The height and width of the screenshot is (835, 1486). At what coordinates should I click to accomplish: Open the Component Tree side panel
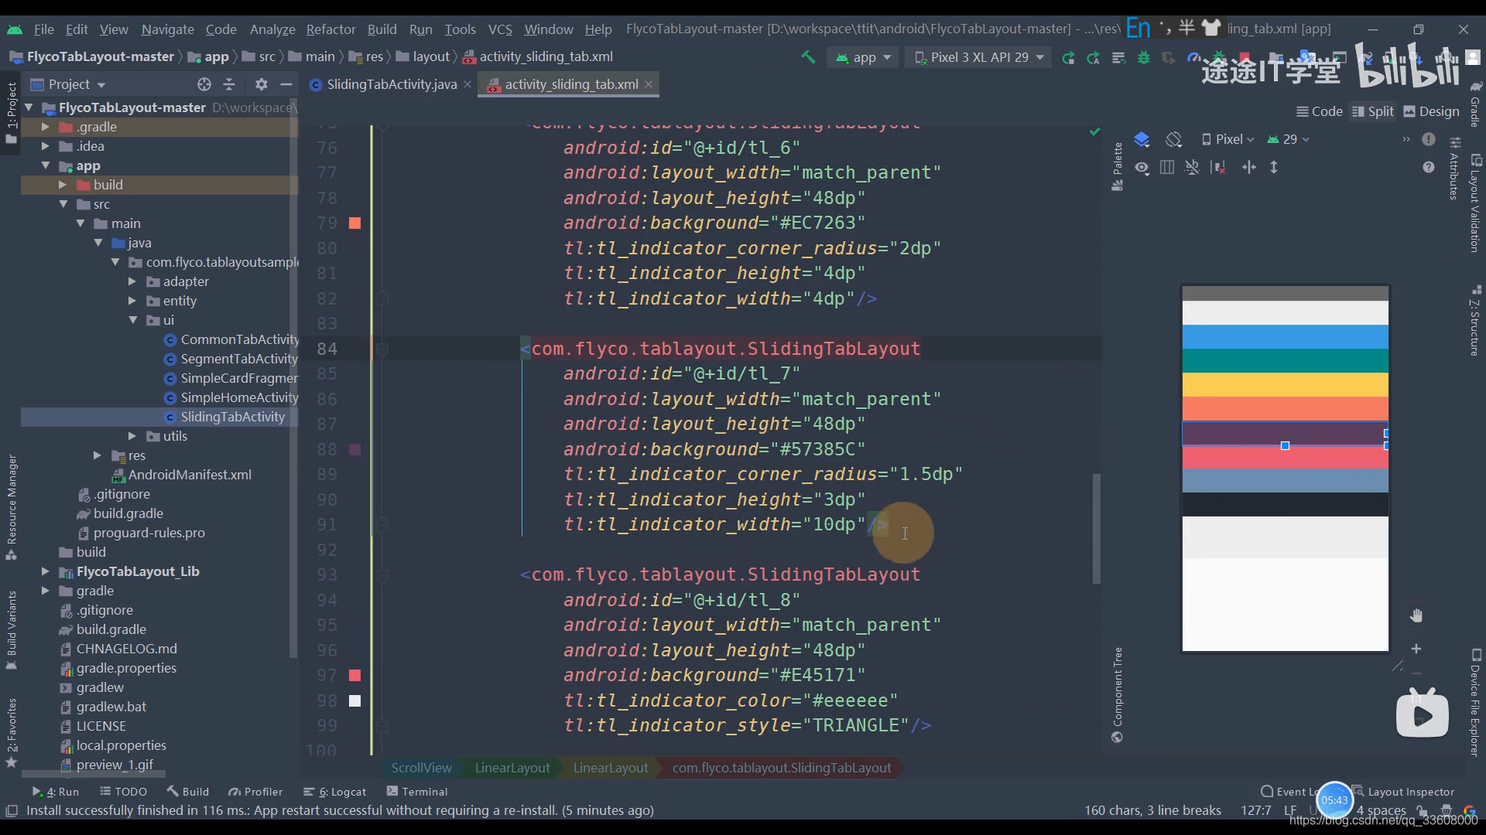point(1117,694)
